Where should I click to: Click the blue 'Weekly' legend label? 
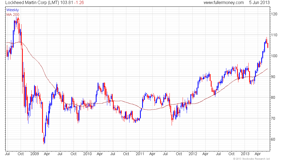point(13,10)
